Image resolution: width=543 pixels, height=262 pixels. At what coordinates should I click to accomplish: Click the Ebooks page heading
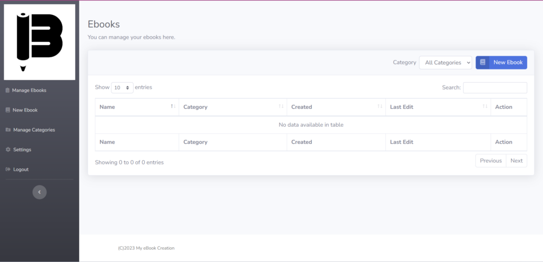tap(103, 24)
